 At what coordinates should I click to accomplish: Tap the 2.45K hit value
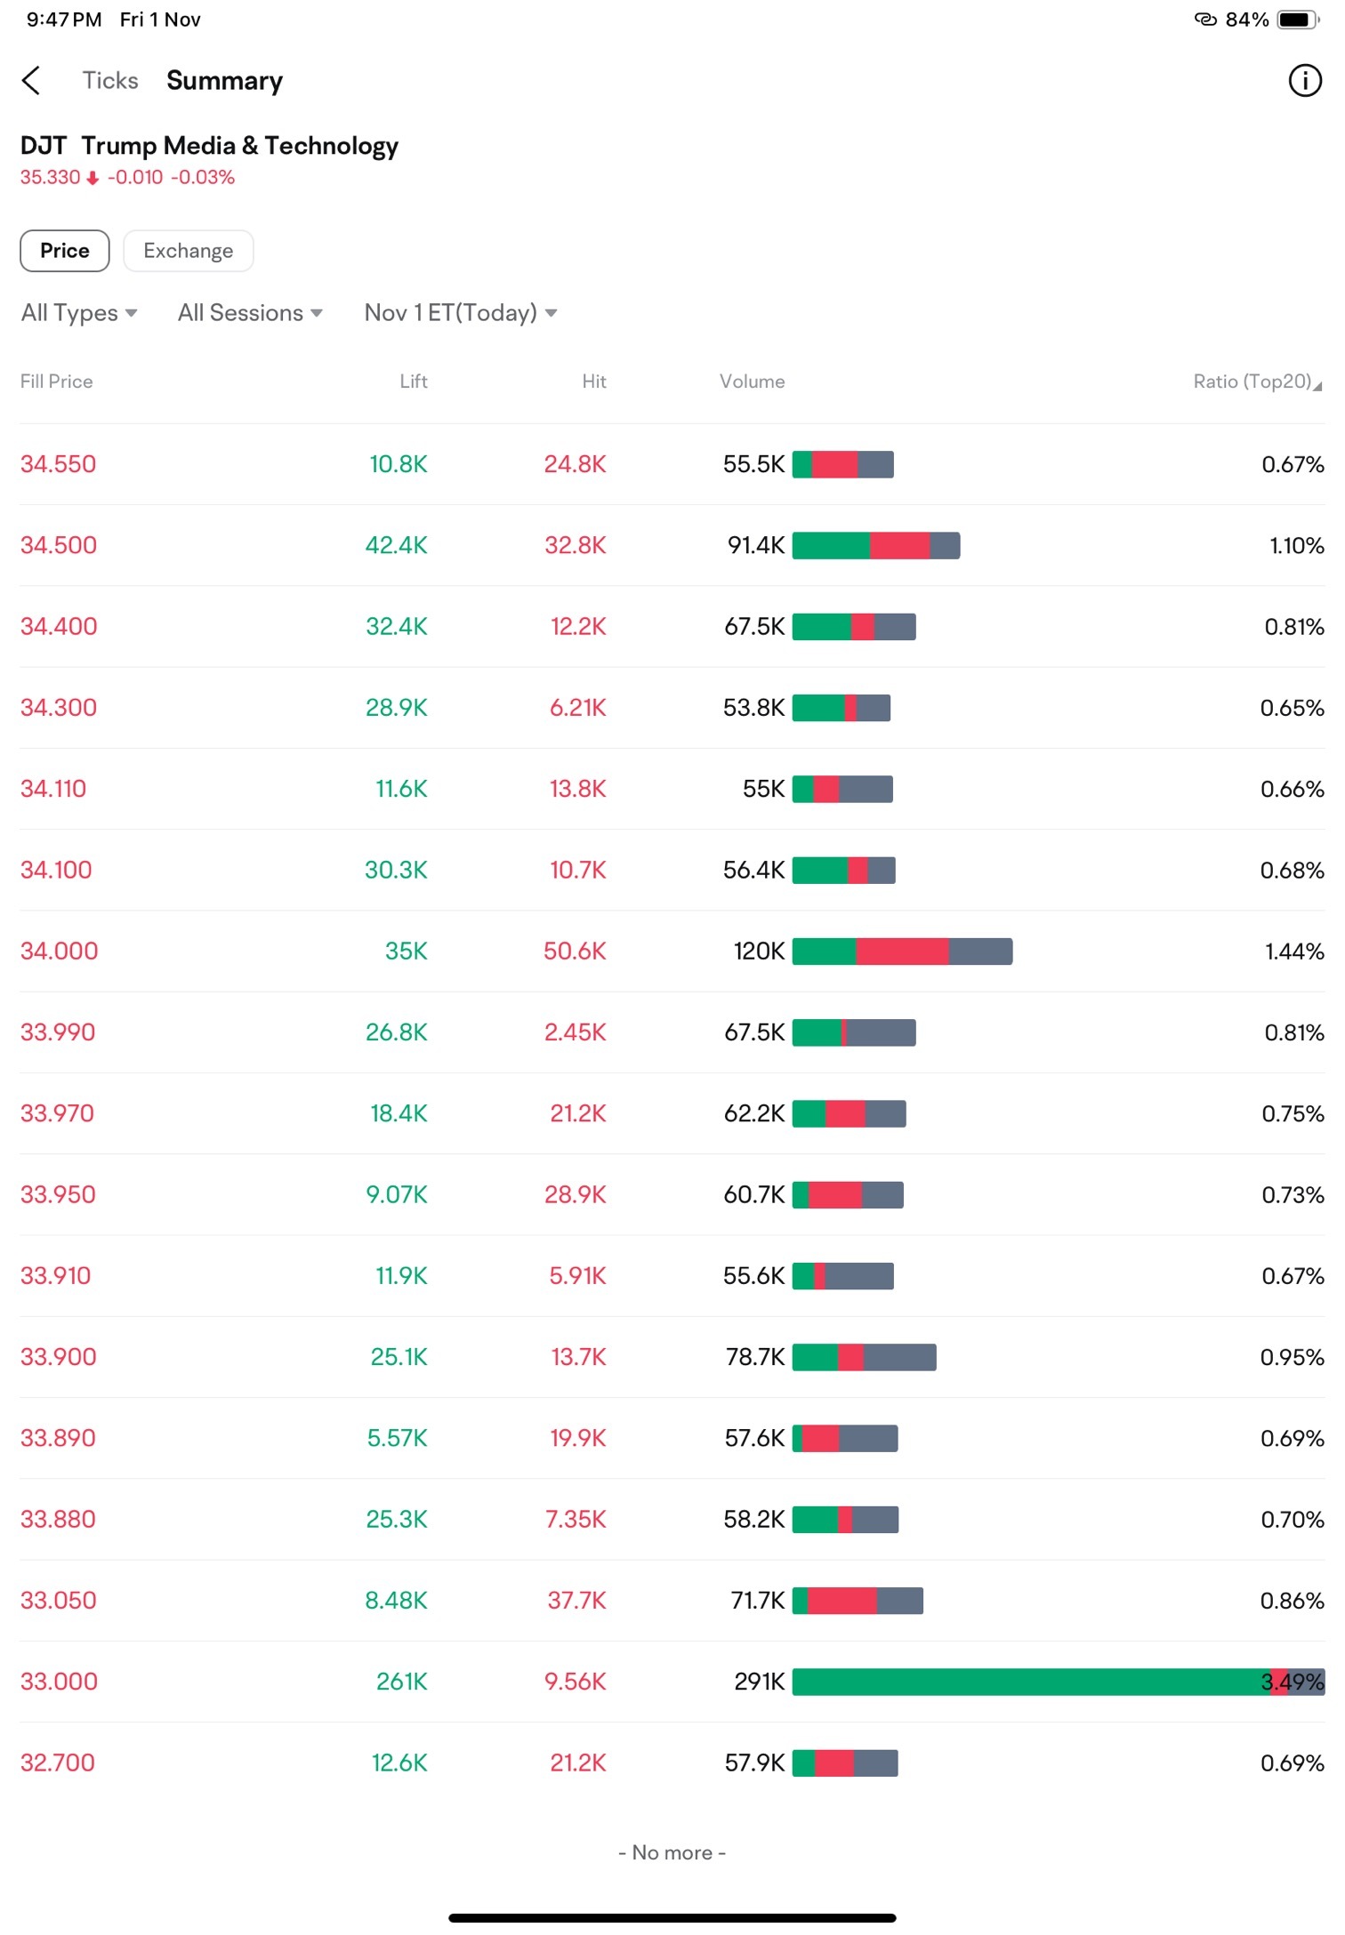click(576, 1032)
